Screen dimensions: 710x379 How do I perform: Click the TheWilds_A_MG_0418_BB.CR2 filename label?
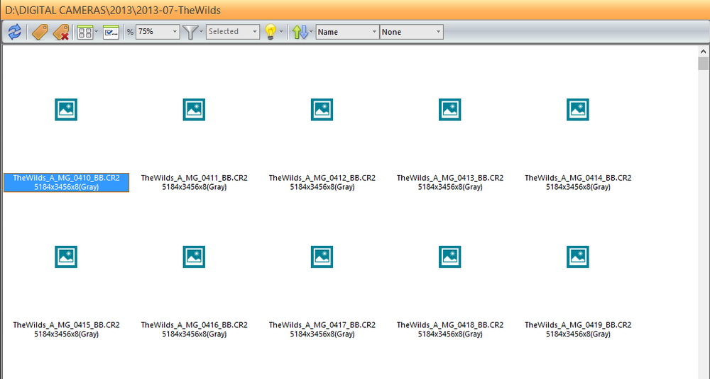pos(450,324)
